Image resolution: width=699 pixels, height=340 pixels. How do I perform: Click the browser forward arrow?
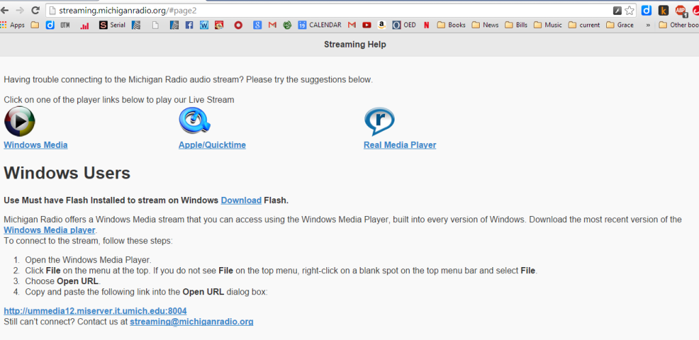tap(20, 10)
